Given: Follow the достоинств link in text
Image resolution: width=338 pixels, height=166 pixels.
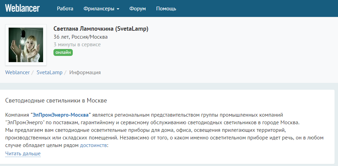Looking at the screenshot, I should click(93, 145).
